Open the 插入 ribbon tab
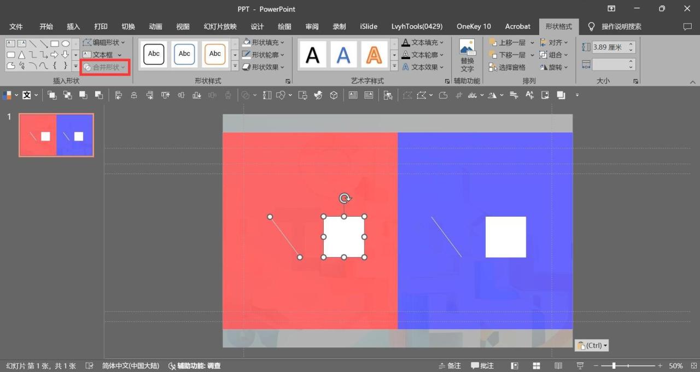700x372 pixels. pyautogui.click(x=73, y=26)
